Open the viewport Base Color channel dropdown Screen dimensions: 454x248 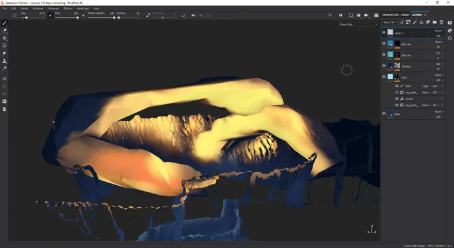359,24
